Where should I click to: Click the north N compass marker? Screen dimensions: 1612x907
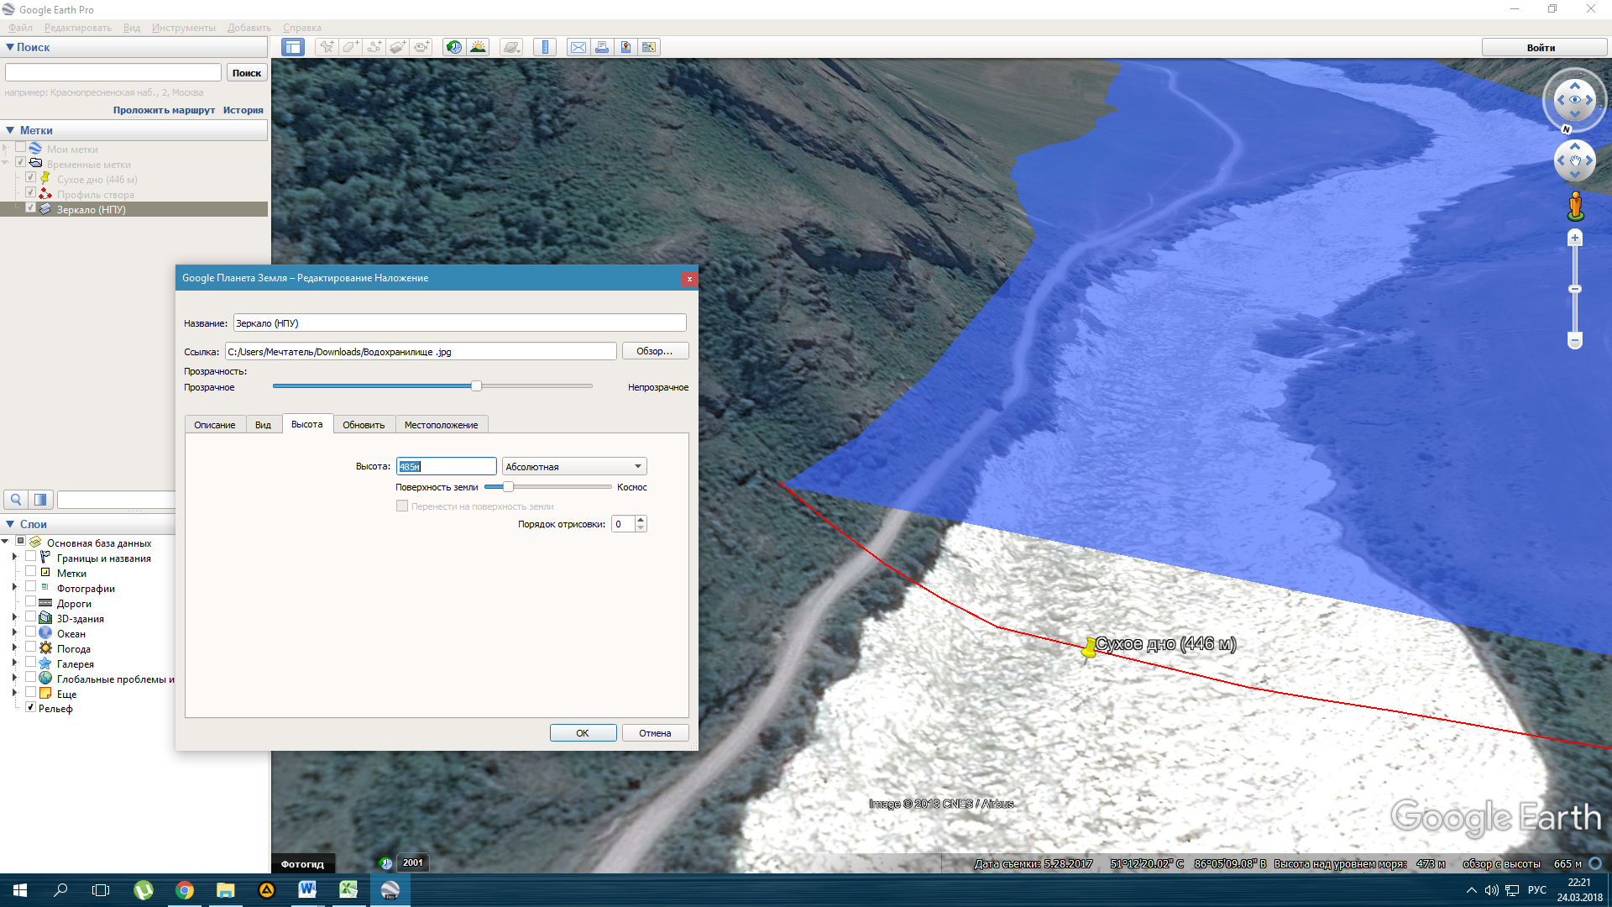1566,129
